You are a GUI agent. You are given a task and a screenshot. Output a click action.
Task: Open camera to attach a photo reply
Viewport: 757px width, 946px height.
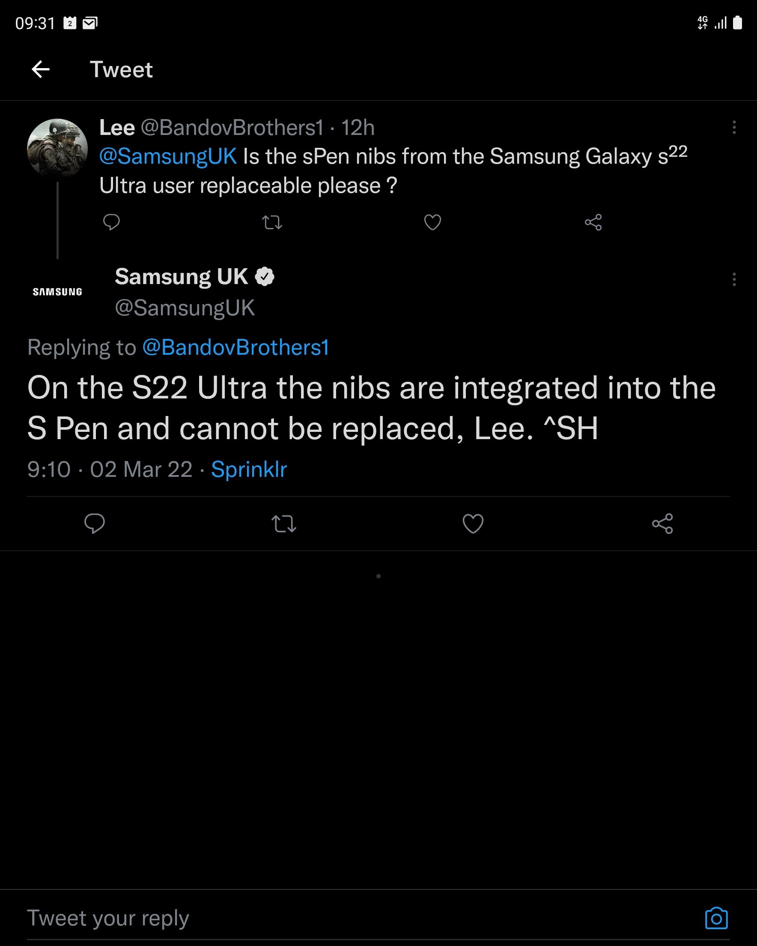pyautogui.click(x=716, y=918)
